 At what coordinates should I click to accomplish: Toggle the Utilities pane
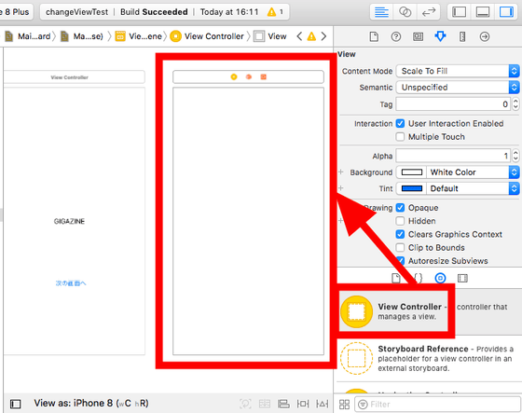[506, 12]
